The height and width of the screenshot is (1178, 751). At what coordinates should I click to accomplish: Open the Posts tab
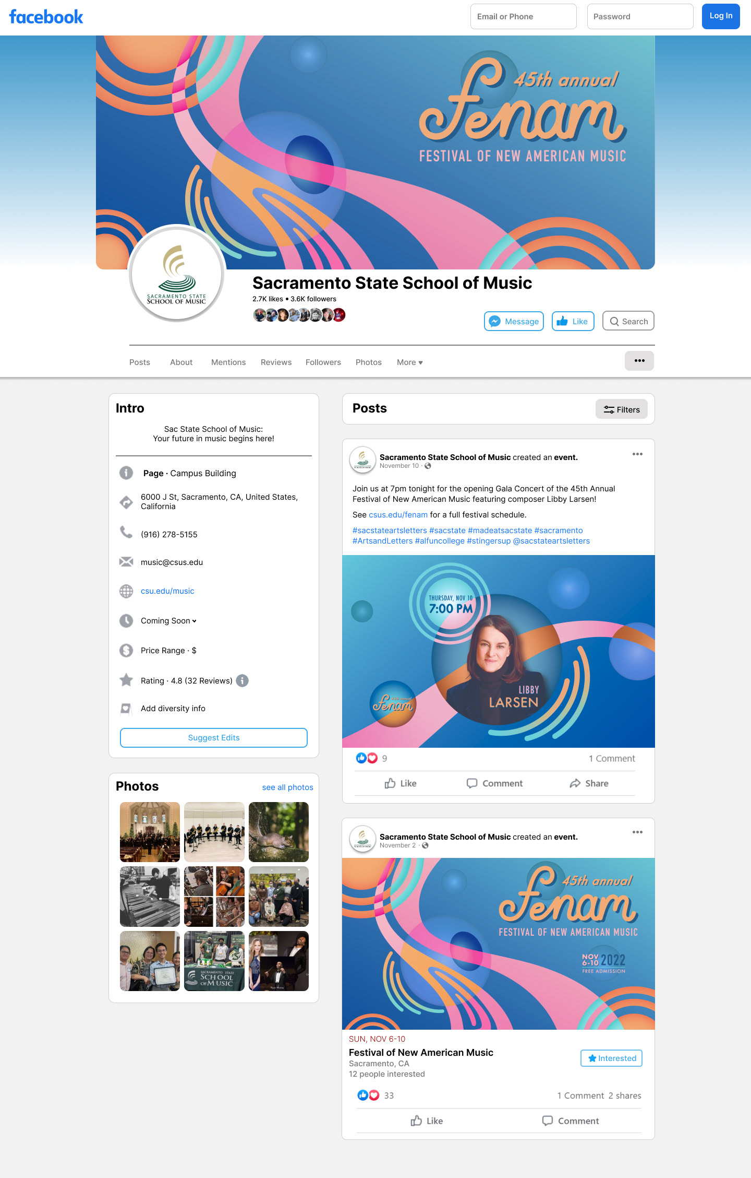(140, 362)
